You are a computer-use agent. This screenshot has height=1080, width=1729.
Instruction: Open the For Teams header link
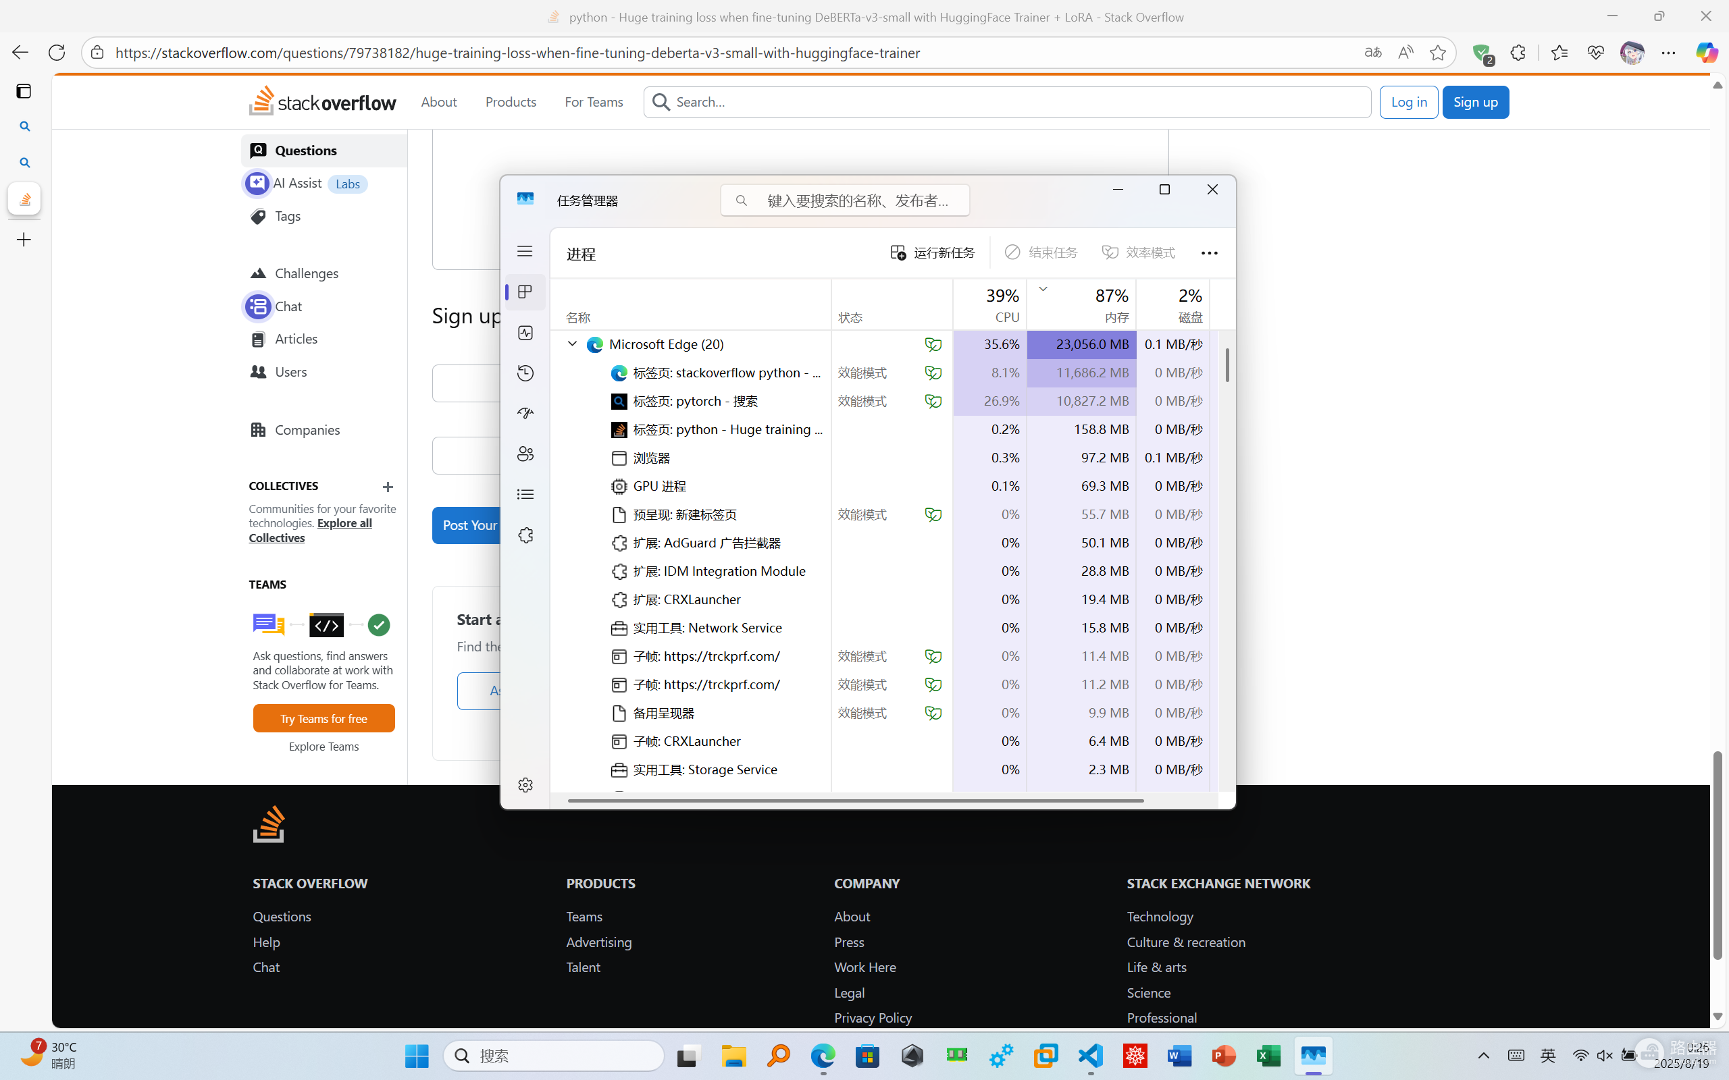pyautogui.click(x=594, y=101)
